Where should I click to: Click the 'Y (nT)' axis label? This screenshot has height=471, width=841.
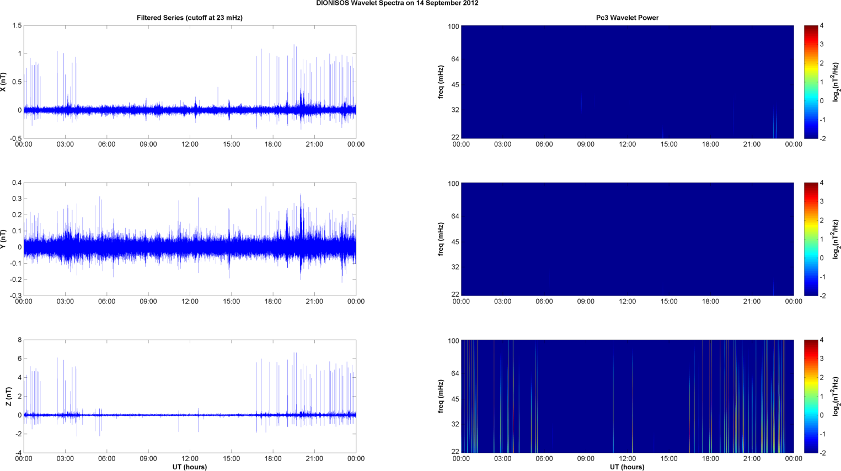[3, 239]
